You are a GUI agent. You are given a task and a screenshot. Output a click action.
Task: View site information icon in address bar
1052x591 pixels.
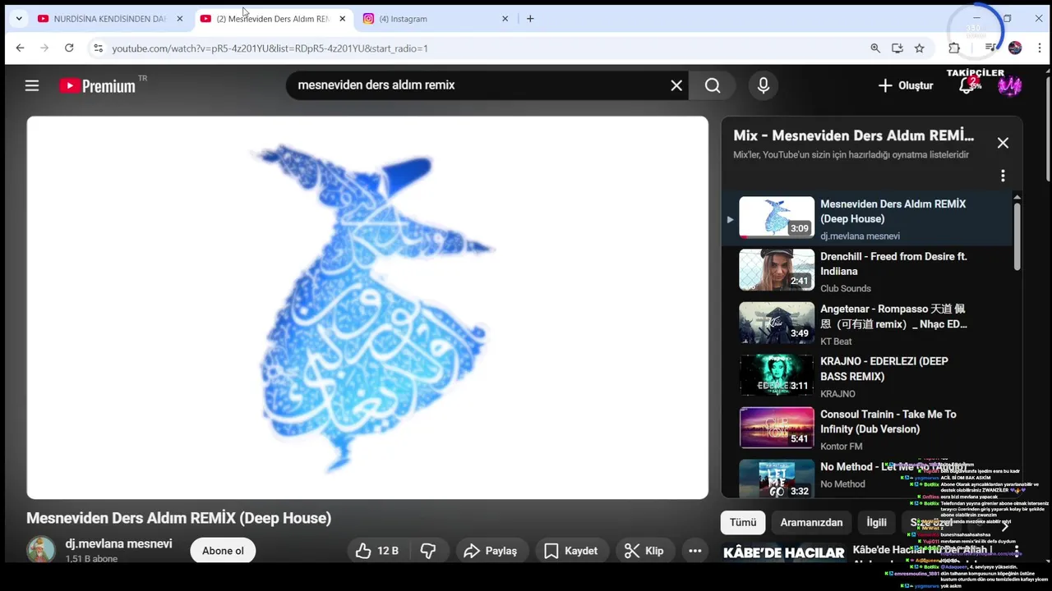point(98,48)
